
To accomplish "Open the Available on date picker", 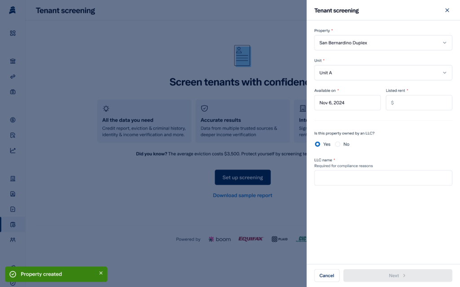I will [347, 103].
